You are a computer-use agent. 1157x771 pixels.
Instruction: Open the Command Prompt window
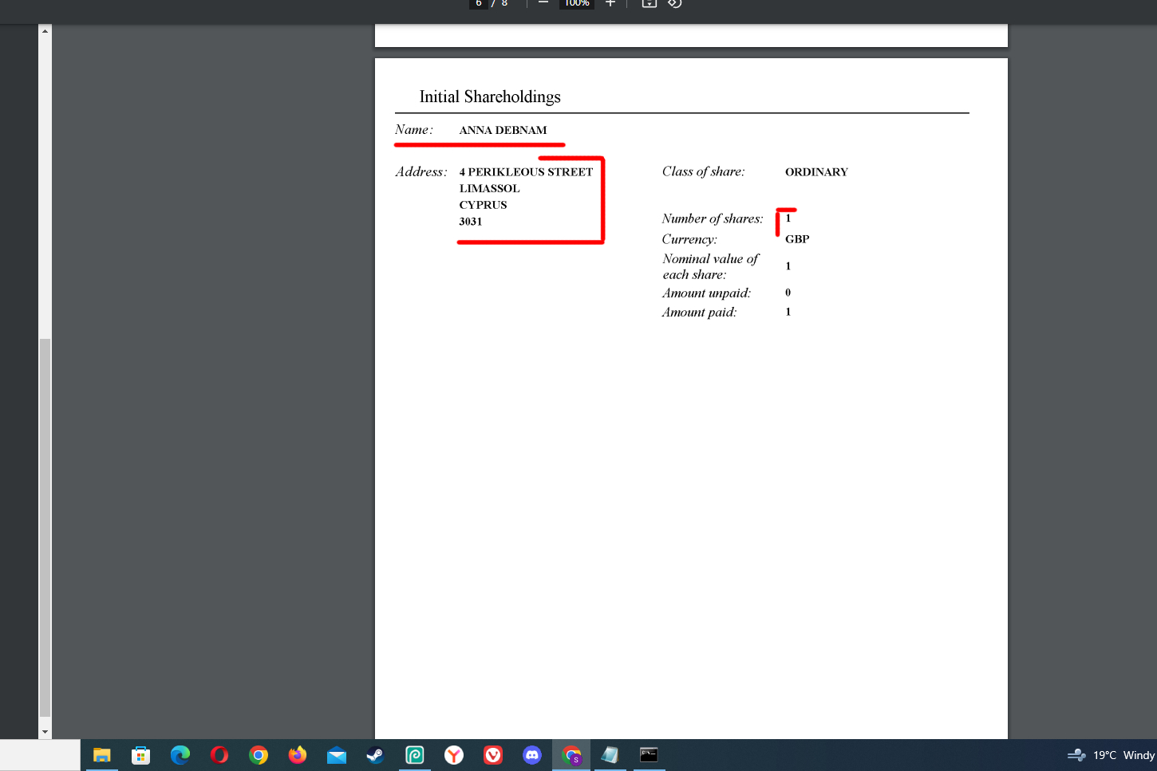pos(649,755)
